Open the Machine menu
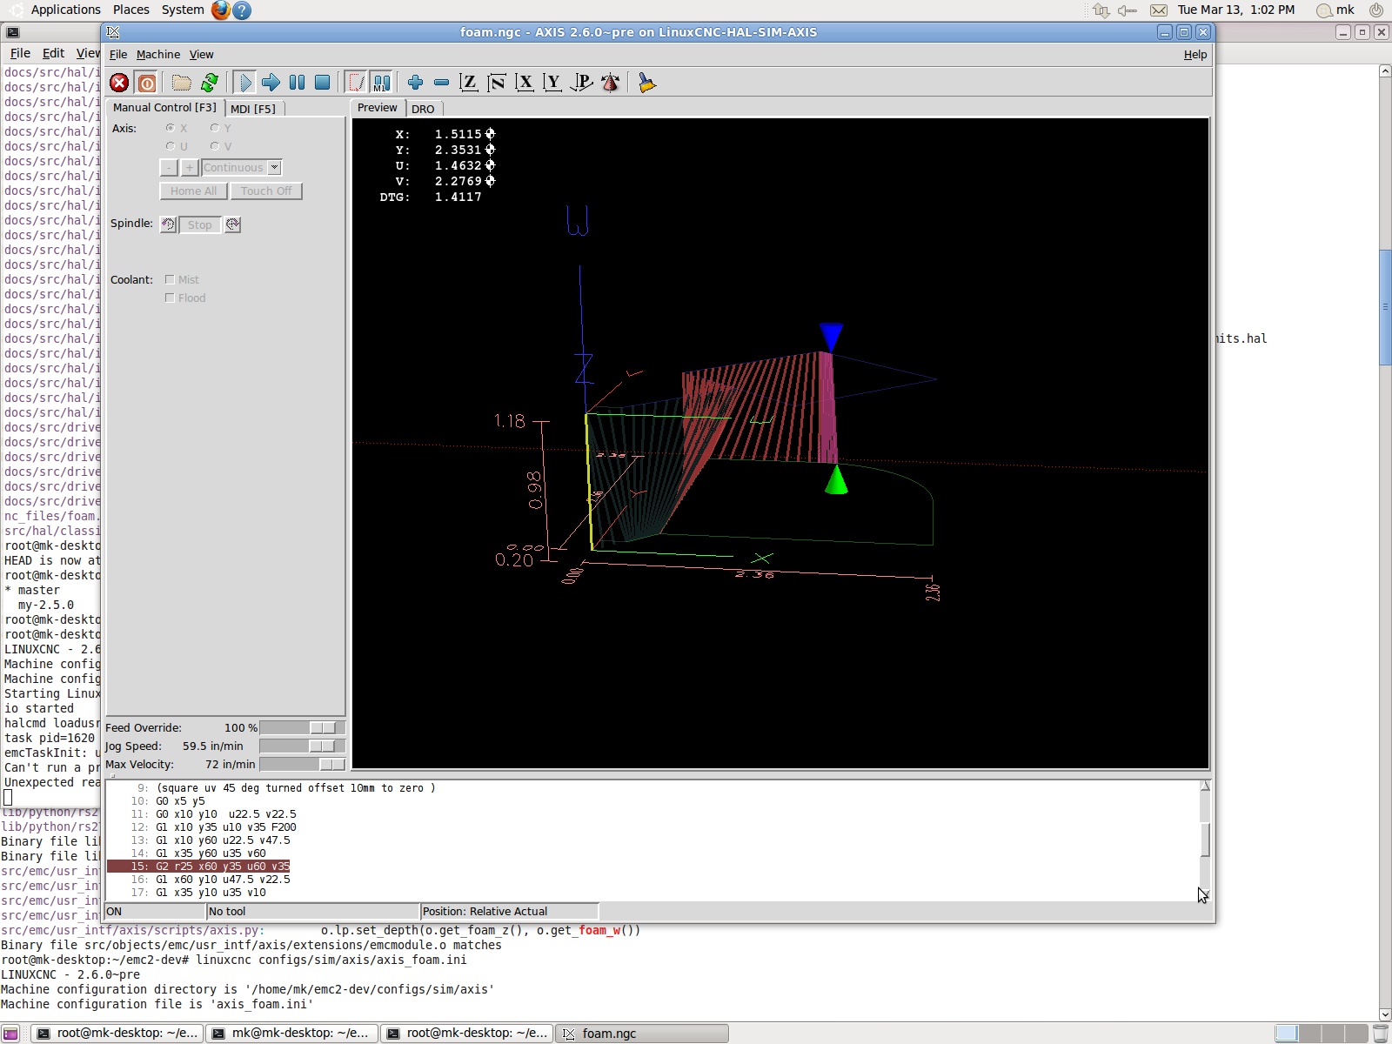Image resolution: width=1392 pixels, height=1044 pixels. 157,54
